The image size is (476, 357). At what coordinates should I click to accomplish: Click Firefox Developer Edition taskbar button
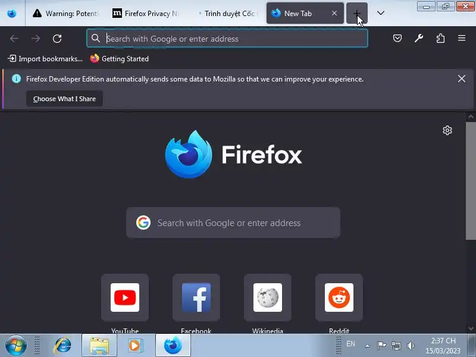[173, 346]
